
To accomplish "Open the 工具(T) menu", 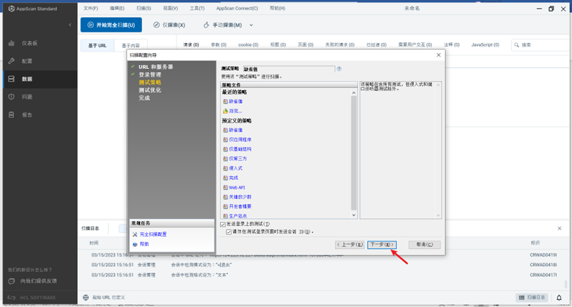I will click(197, 8).
